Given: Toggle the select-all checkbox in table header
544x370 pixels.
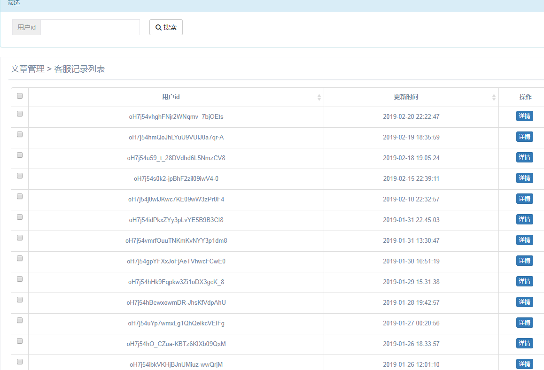Looking at the screenshot, I should tap(20, 96).
